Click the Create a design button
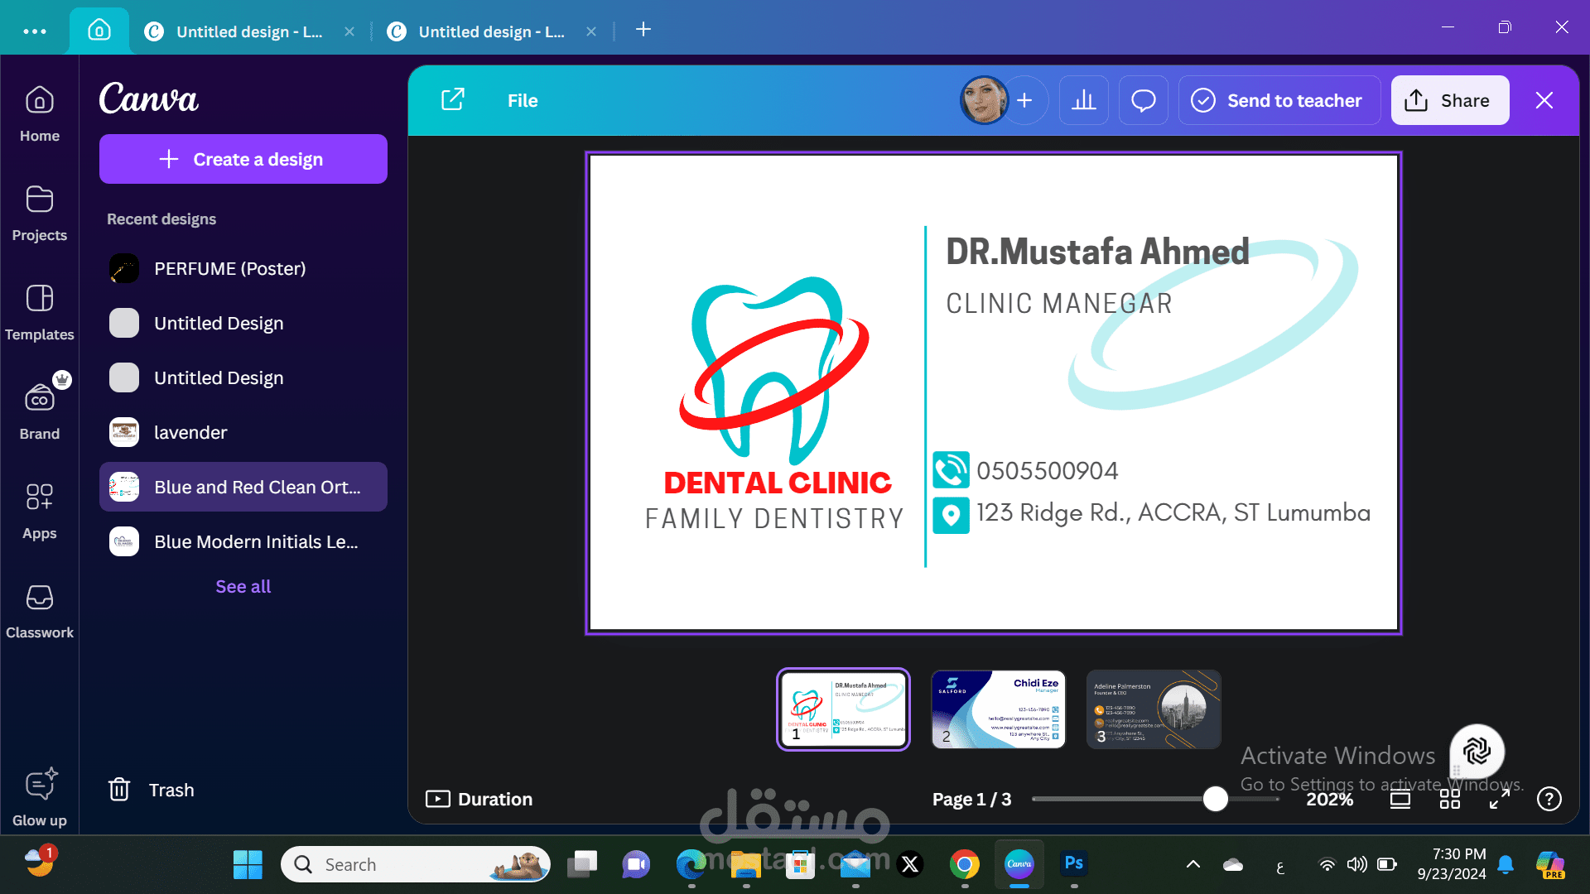Image resolution: width=1590 pixels, height=894 pixels. tap(243, 159)
